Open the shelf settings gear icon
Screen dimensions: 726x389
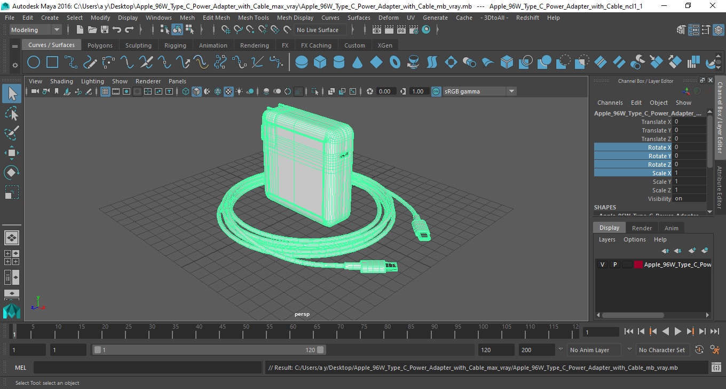15,65
